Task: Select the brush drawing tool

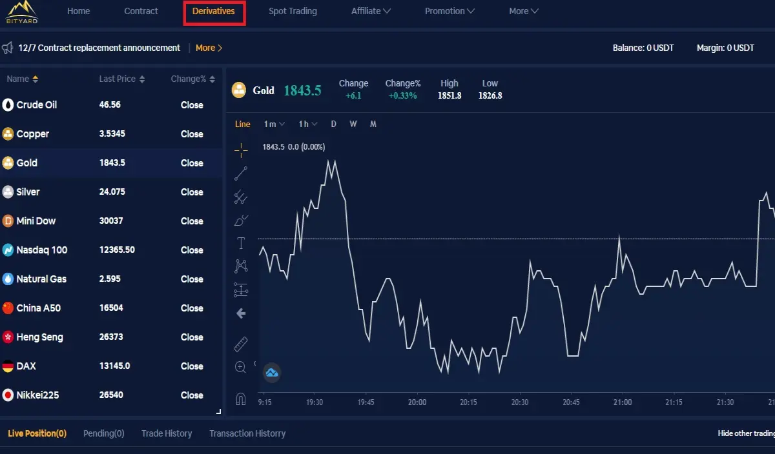Action: pyautogui.click(x=241, y=220)
